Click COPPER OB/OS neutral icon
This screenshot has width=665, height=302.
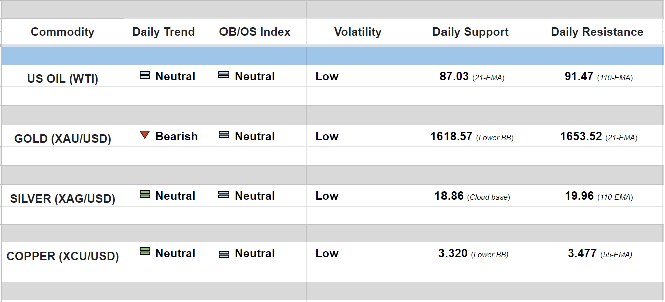(224, 254)
